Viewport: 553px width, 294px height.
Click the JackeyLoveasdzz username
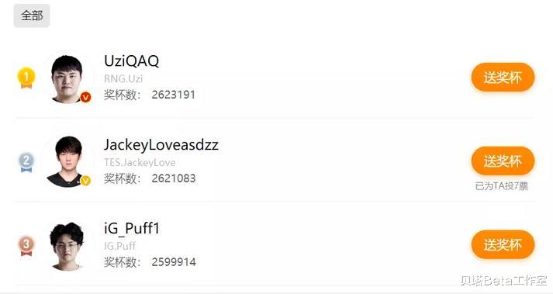click(x=161, y=145)
